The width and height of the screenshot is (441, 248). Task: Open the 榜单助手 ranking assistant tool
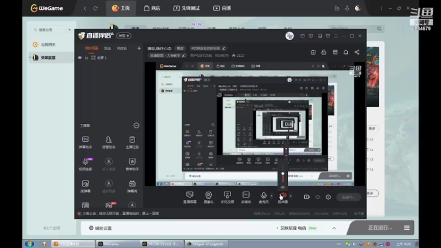click(x=132, y=164)
